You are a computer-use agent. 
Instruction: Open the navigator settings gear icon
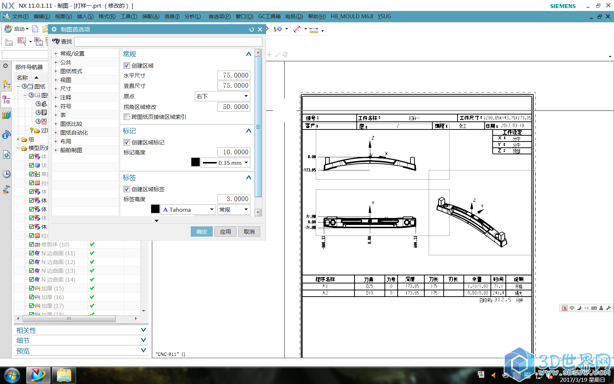tap(5, 66)
